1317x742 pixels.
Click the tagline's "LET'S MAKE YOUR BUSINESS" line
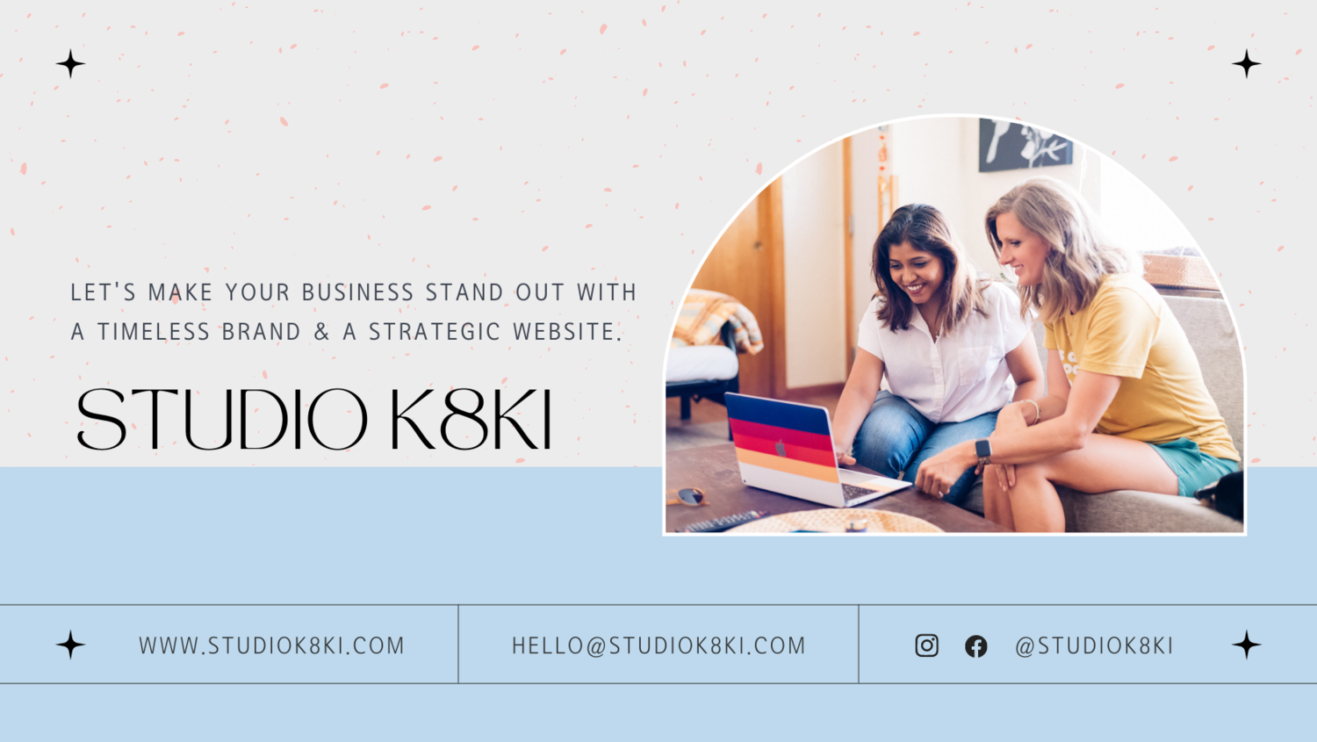[354, 292]
